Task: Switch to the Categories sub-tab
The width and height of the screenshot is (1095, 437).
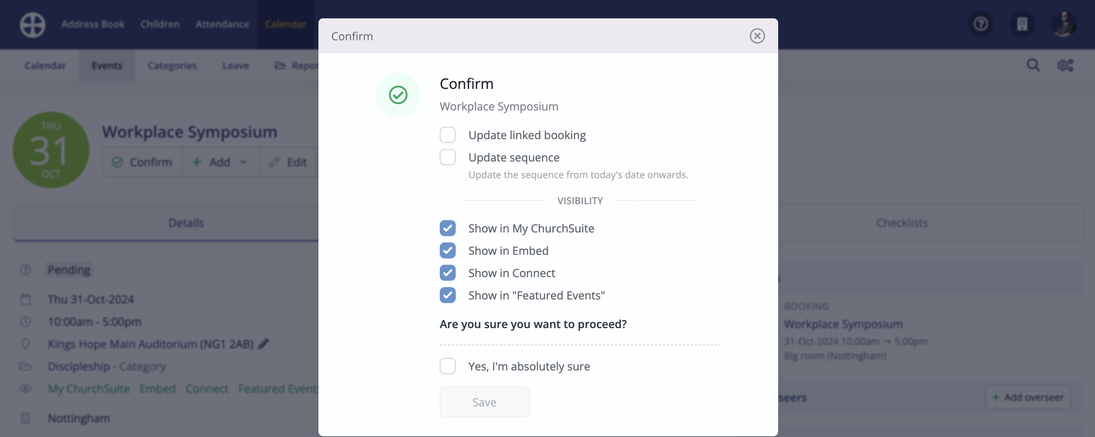Action: point(172,65)
